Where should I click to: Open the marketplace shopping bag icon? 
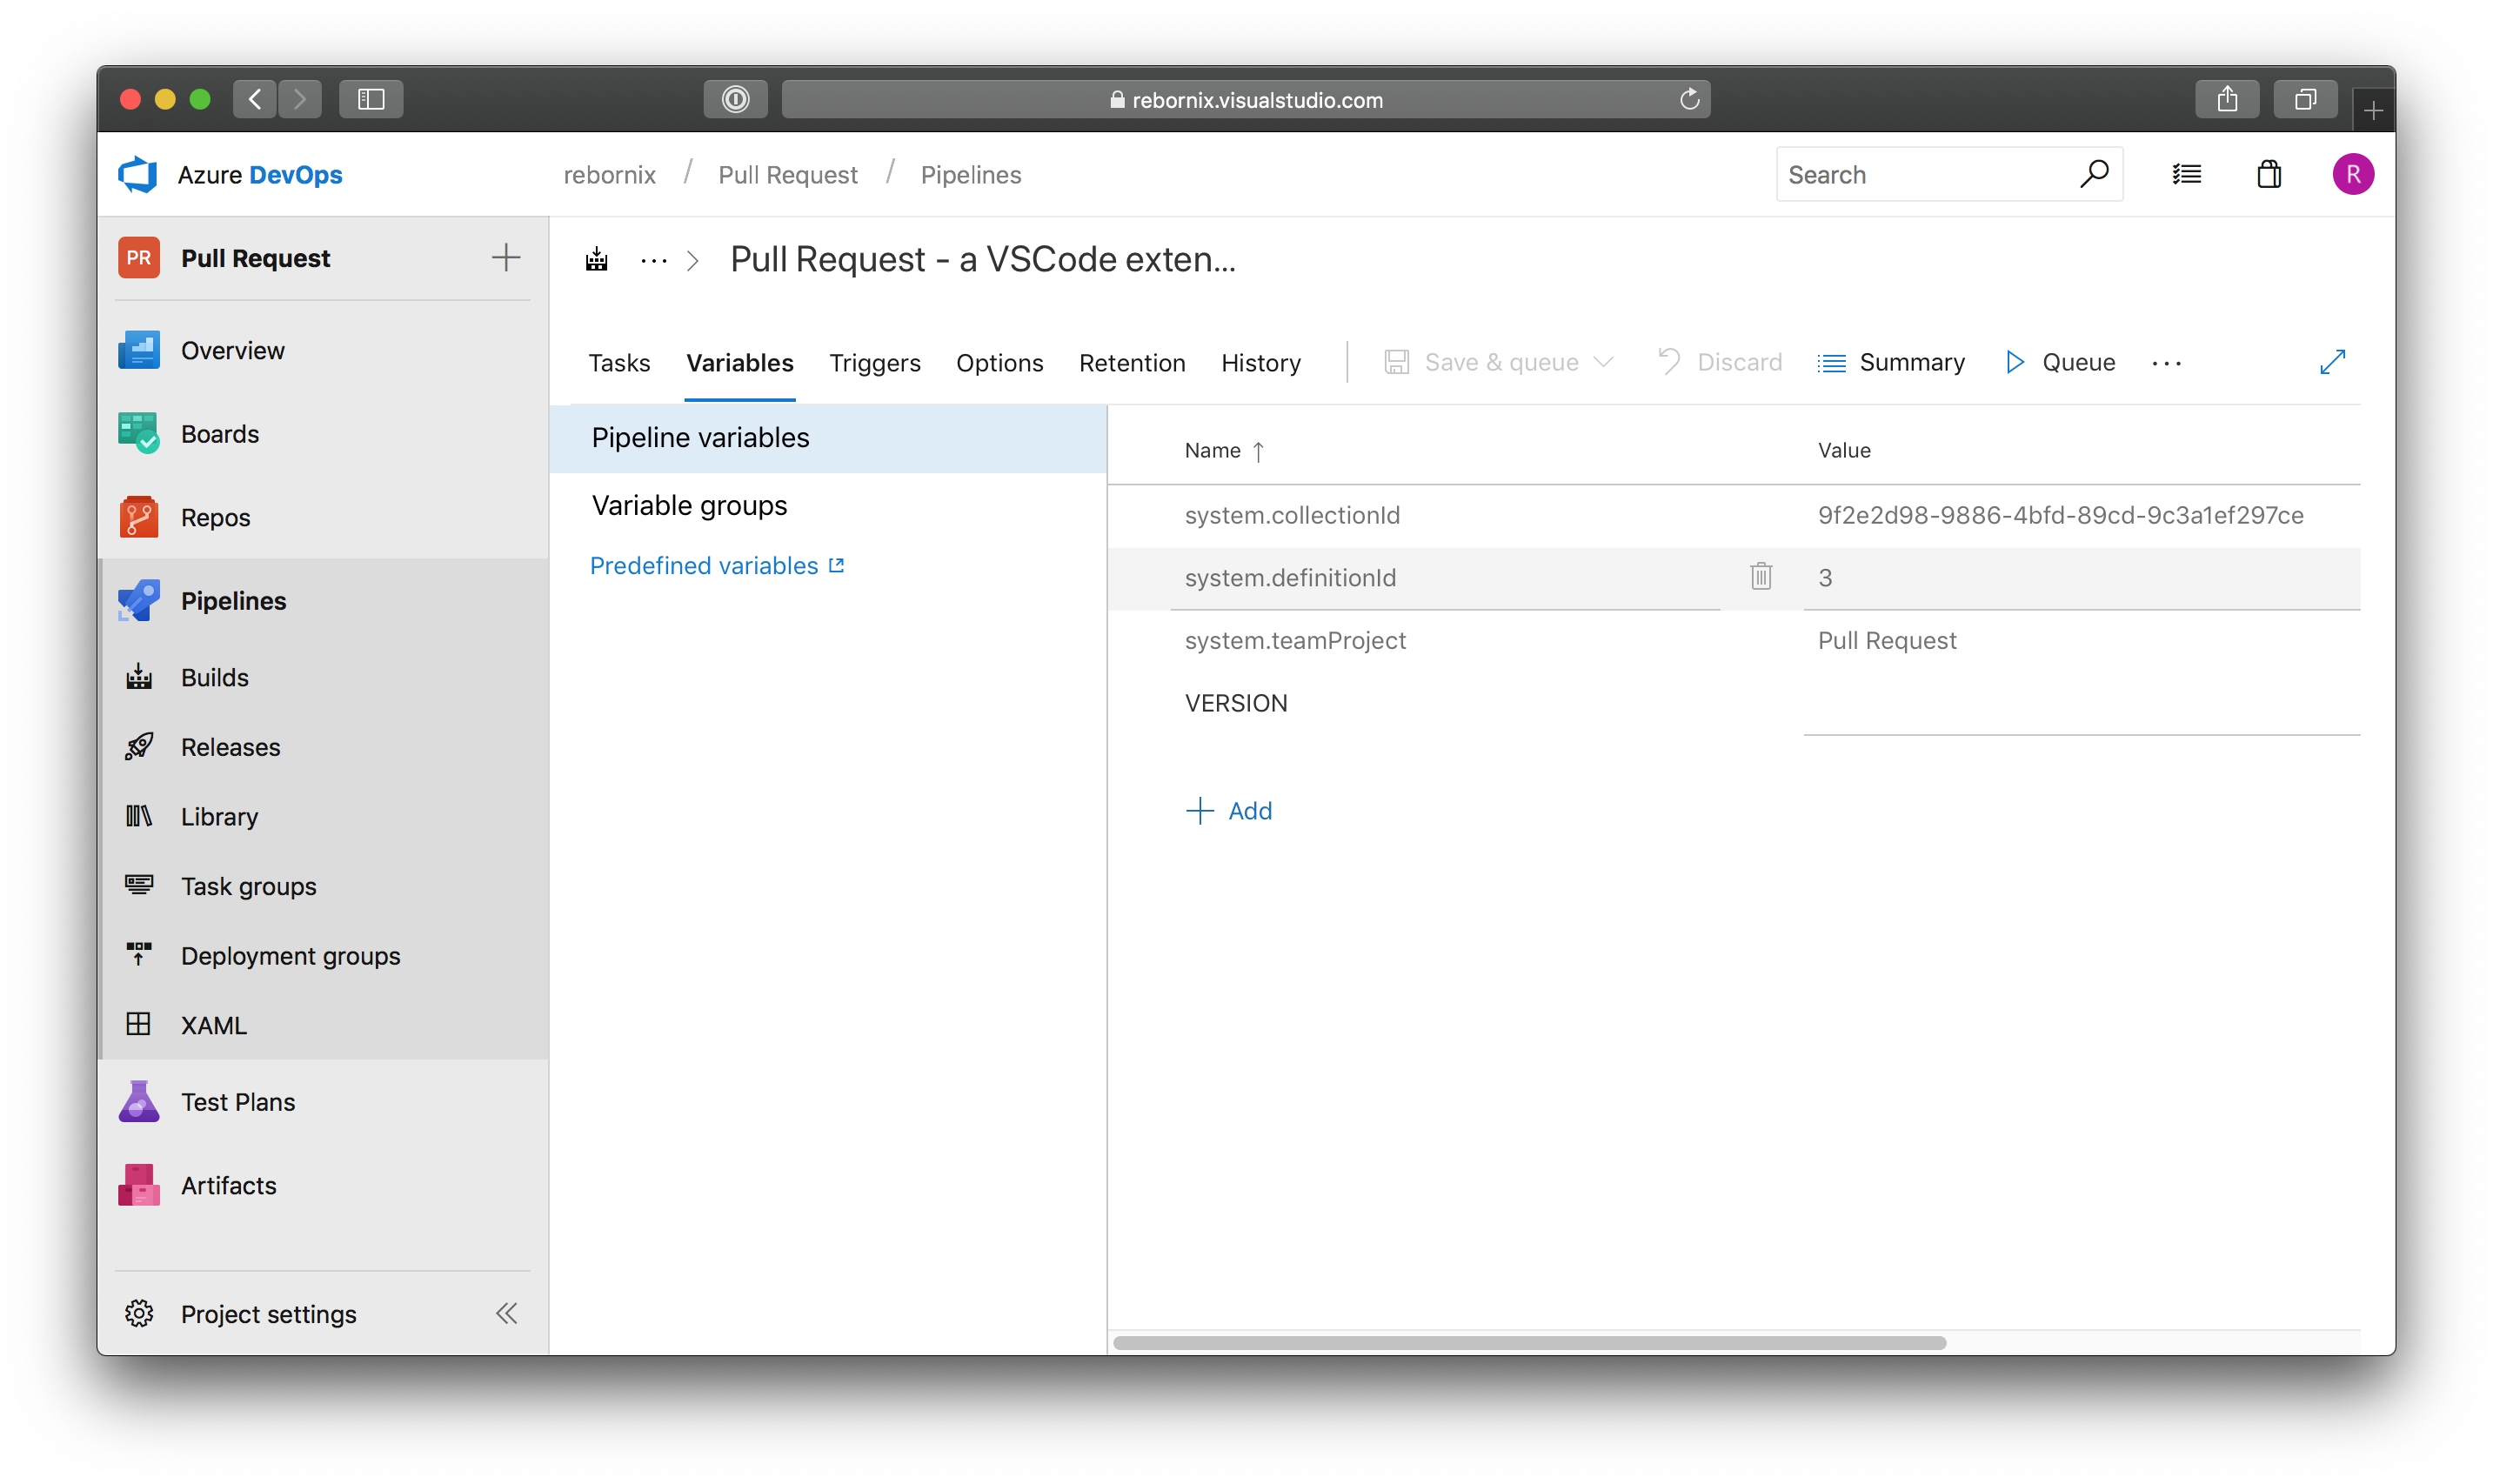(2269, 174)
